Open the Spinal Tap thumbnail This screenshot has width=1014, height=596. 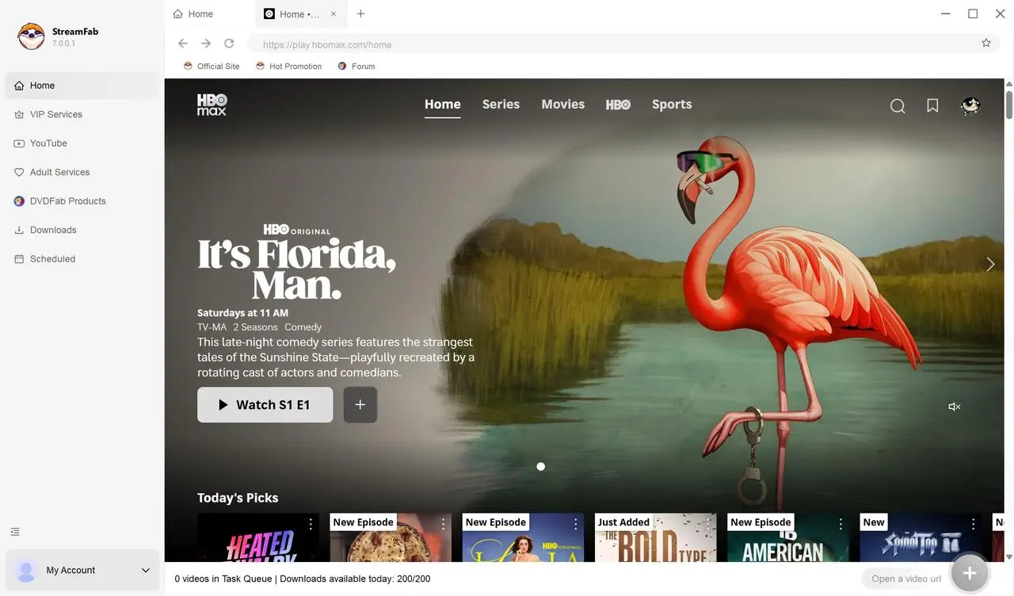coord(921,538)
